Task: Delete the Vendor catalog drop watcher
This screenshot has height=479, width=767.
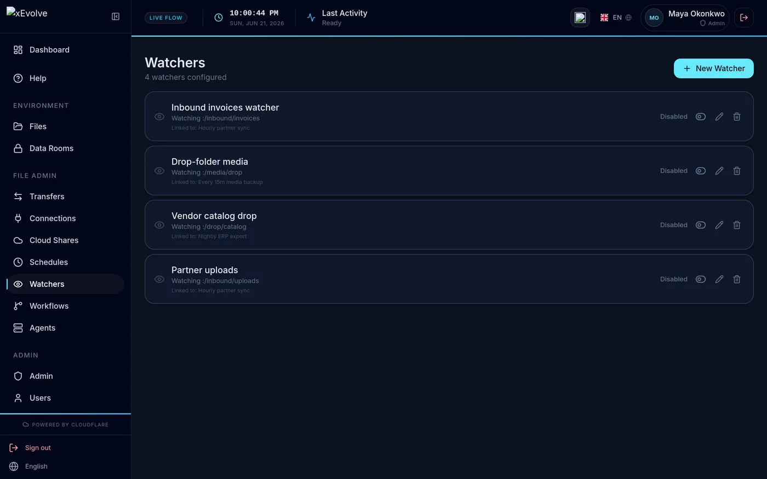Action: [x=737, y=225]
